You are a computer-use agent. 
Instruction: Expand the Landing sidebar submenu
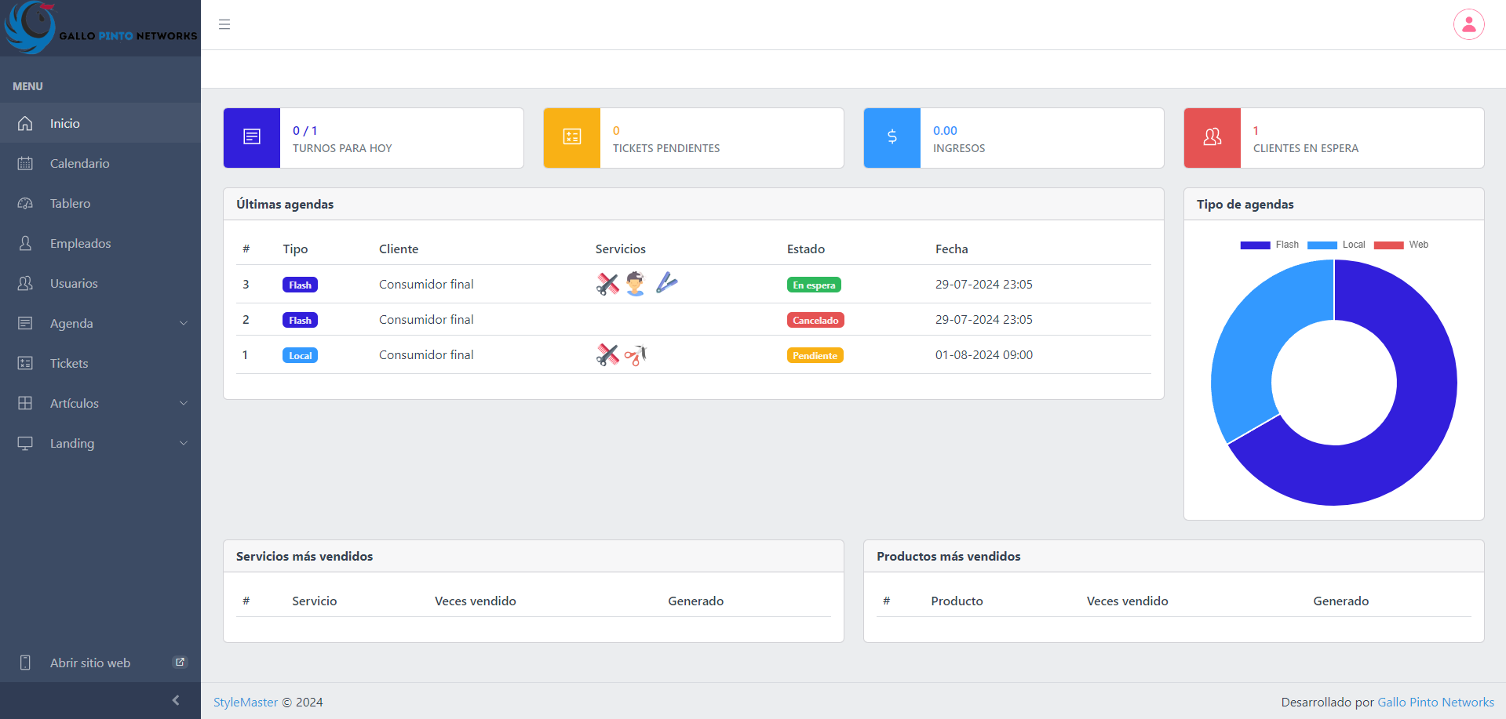pos(100,443)
